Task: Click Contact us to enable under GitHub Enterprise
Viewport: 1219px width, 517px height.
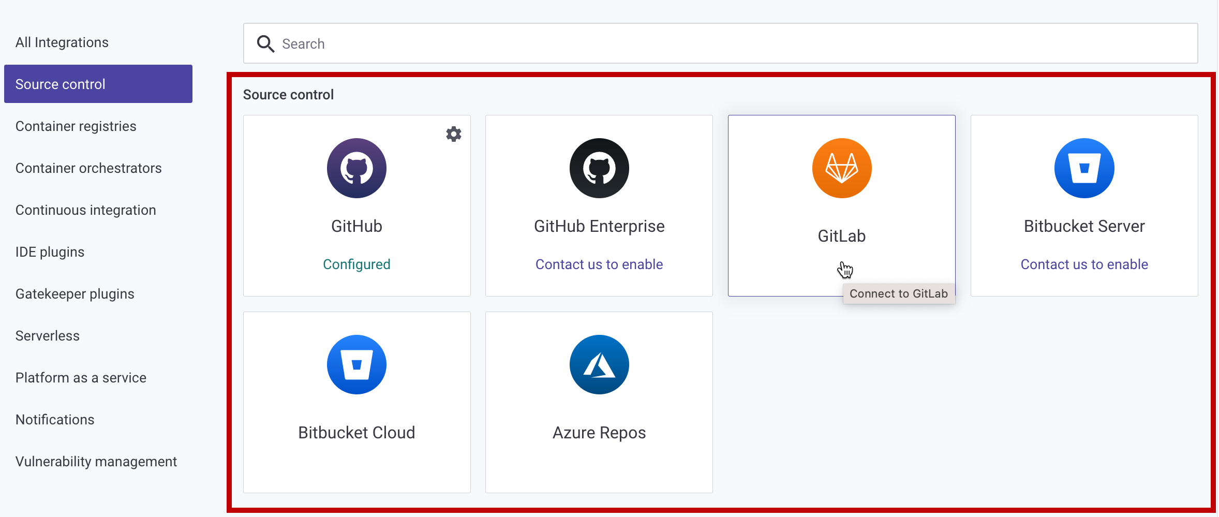Action: (599, 264)
